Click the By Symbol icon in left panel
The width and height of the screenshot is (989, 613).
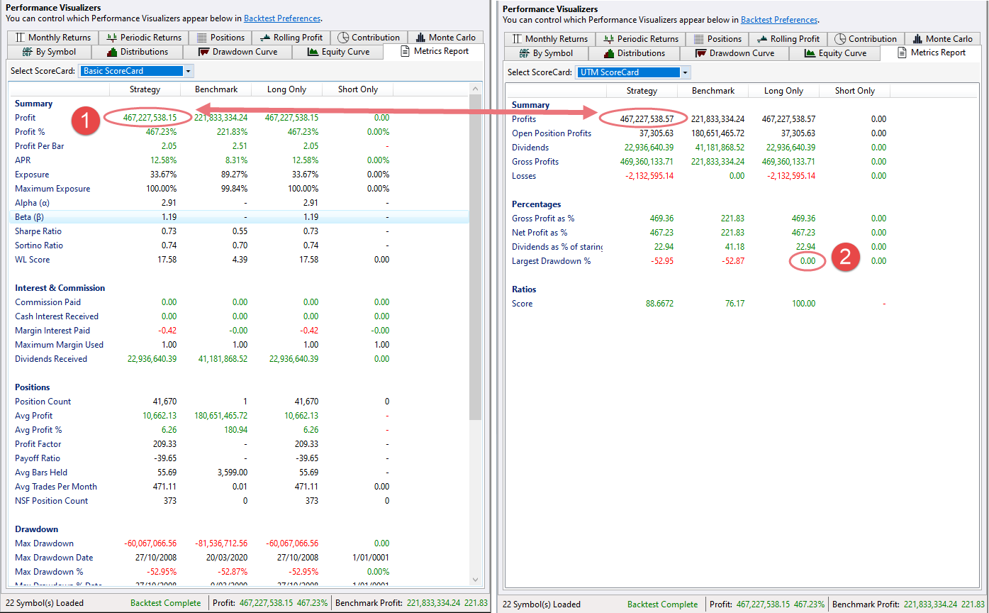(x=28, y=52)
